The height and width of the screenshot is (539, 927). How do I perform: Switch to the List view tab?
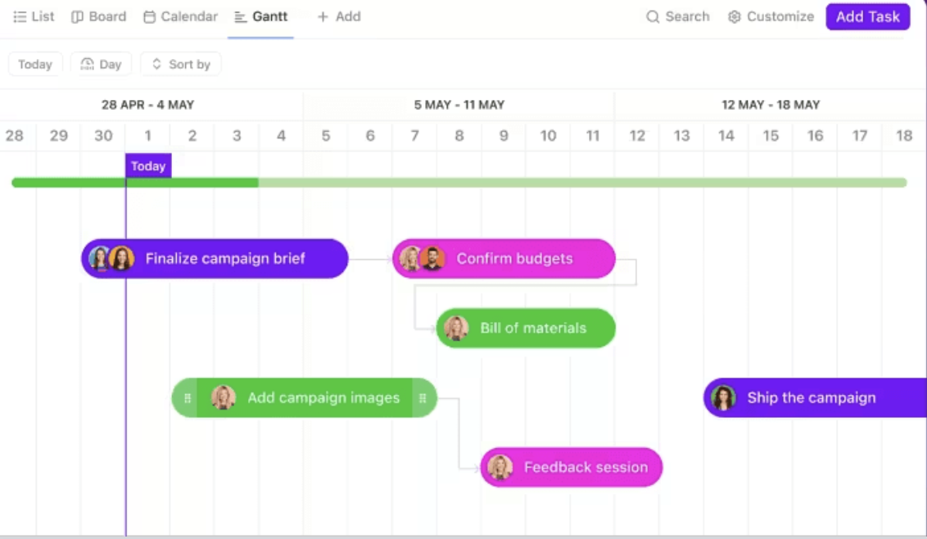34,16
